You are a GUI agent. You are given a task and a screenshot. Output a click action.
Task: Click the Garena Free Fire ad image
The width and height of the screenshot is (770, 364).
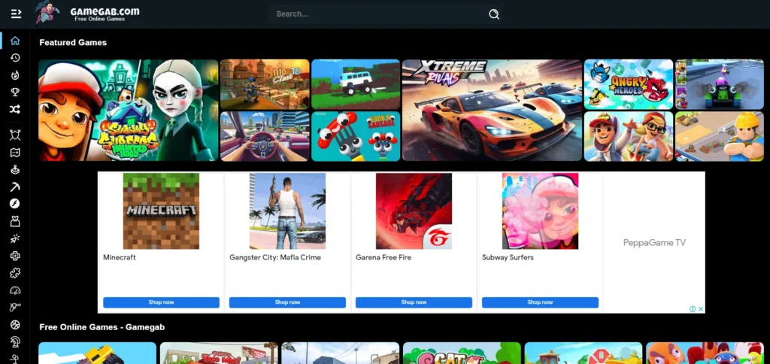(x=414, y=211)
